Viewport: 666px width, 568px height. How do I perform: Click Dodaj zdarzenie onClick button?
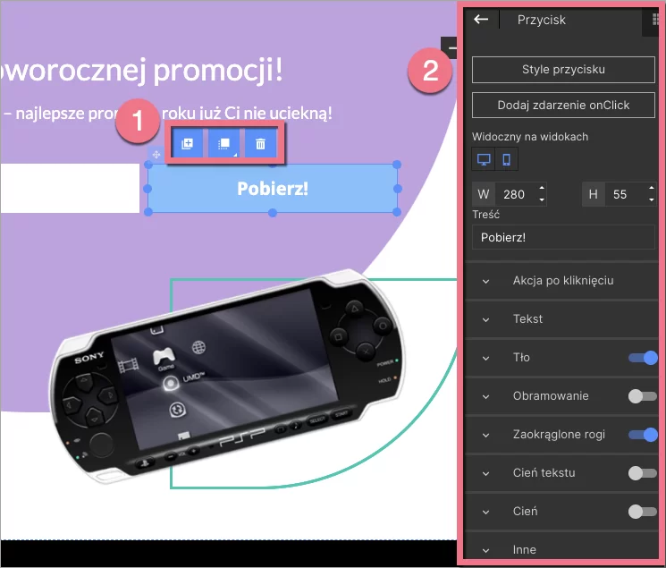pos(563,106)
